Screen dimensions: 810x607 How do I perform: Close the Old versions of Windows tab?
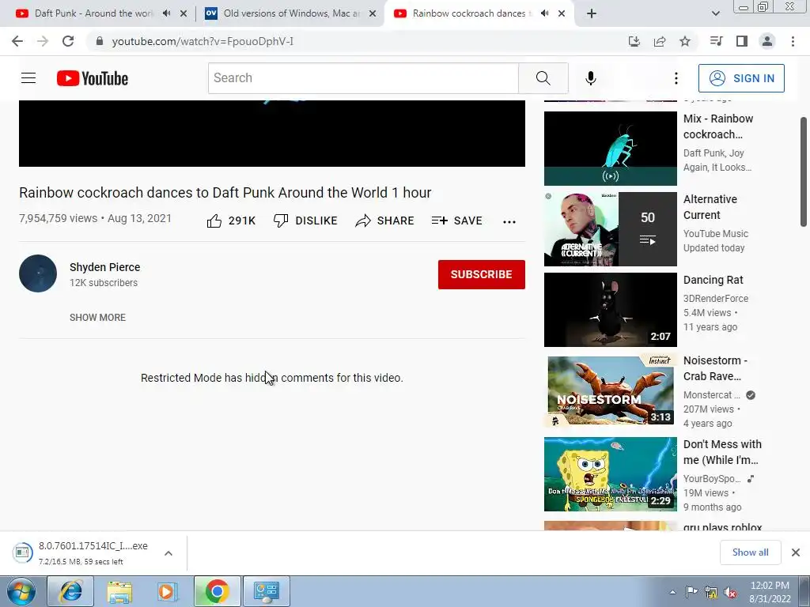373,13
